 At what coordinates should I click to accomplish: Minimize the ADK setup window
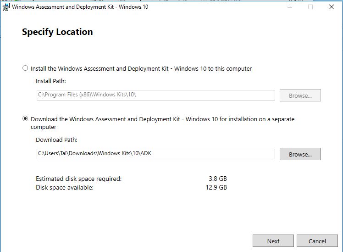coord(290,7)
